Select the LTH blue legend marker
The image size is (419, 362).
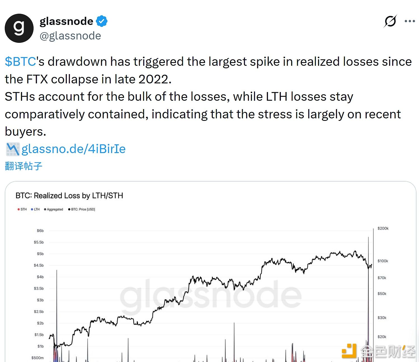[31, 209]
